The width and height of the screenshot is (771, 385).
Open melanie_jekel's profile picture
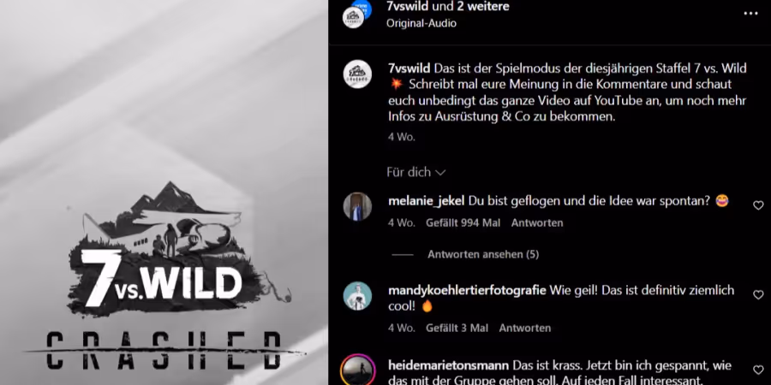pyautogui.click(x=357, y=206)
